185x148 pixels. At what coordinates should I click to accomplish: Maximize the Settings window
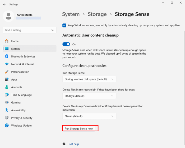pos(172,3)
